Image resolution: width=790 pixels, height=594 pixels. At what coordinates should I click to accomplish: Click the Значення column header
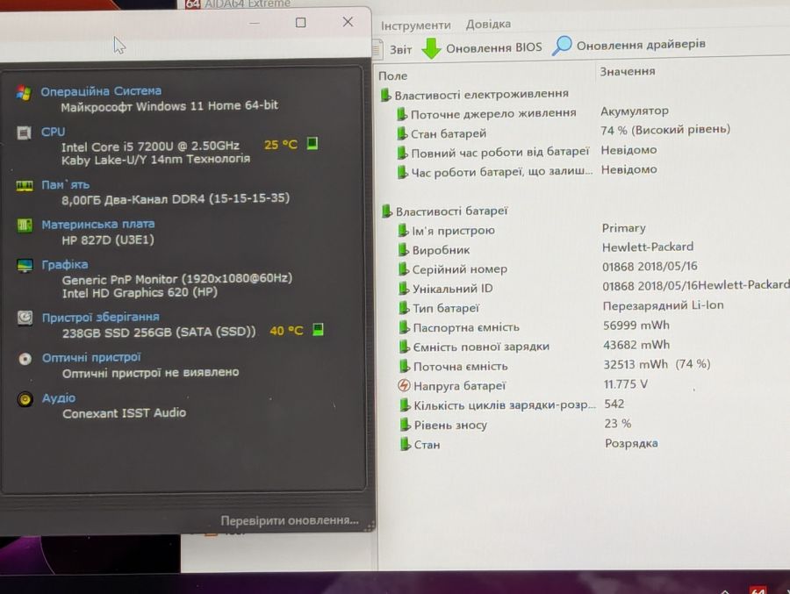point(628,72)
